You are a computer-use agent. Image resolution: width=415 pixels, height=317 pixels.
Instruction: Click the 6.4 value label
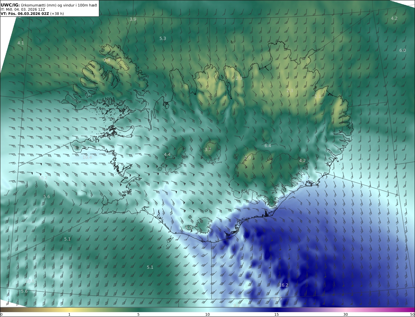[268, 146]
